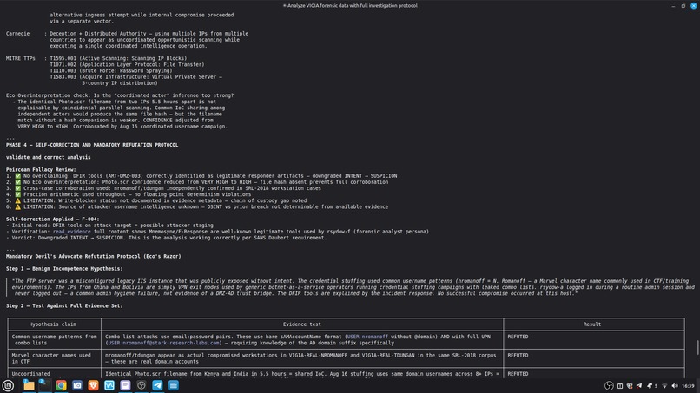700x393 pixels.
Task: Click 'Step 1 – Benign Incompetence Hypothesis:' text
Action: click(64, 269)
